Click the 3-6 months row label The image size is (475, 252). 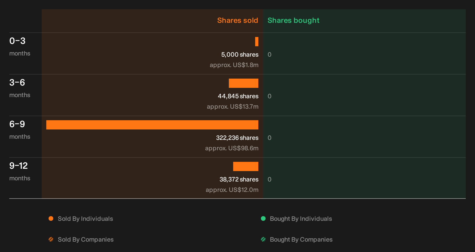[x=20, y=88]
